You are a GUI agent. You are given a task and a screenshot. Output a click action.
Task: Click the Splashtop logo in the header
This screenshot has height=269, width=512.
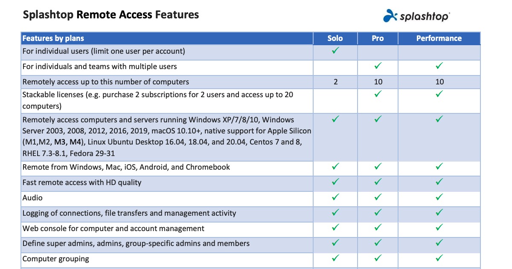418,15
